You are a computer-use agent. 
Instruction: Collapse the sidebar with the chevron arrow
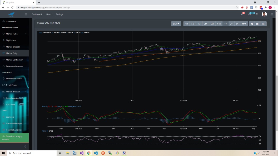point(25,147)
